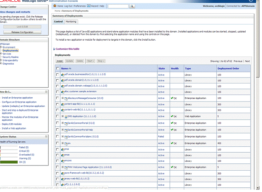Click the Install button

pos(60,61)
